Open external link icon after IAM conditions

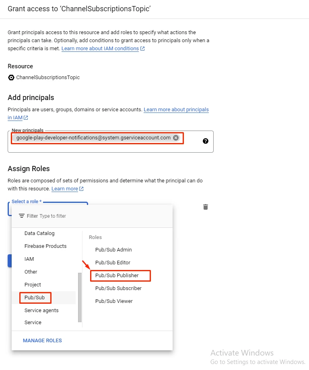click(142, 49)
